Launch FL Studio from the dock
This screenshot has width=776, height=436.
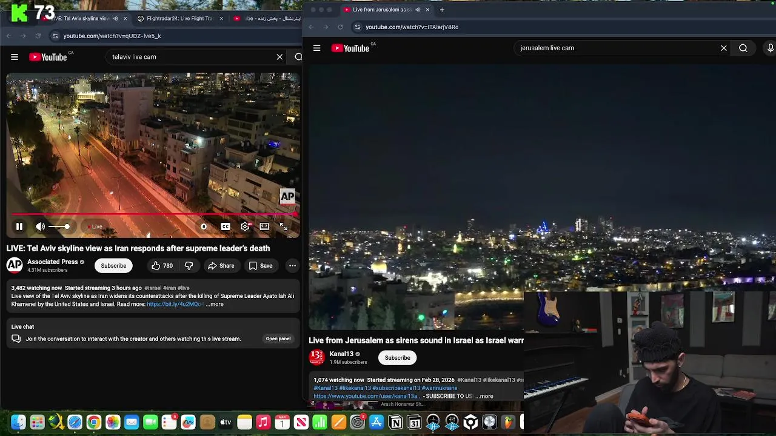508,422
